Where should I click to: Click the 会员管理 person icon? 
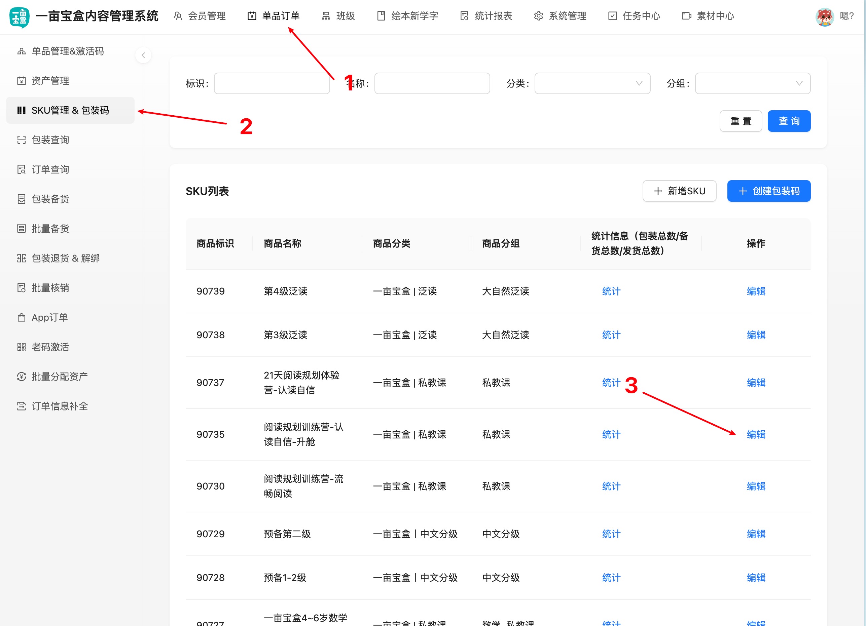tap(177, 16)
